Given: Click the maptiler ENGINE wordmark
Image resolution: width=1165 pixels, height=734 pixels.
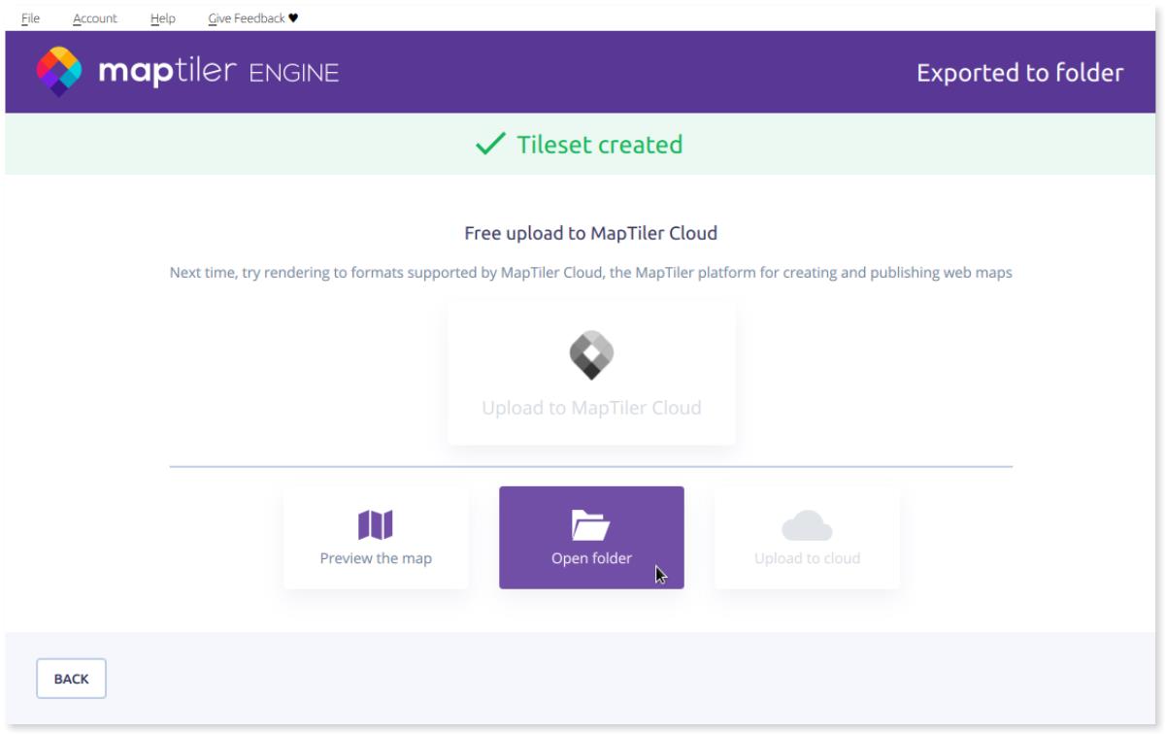Looking at the screenshot, I should [216, 73].
